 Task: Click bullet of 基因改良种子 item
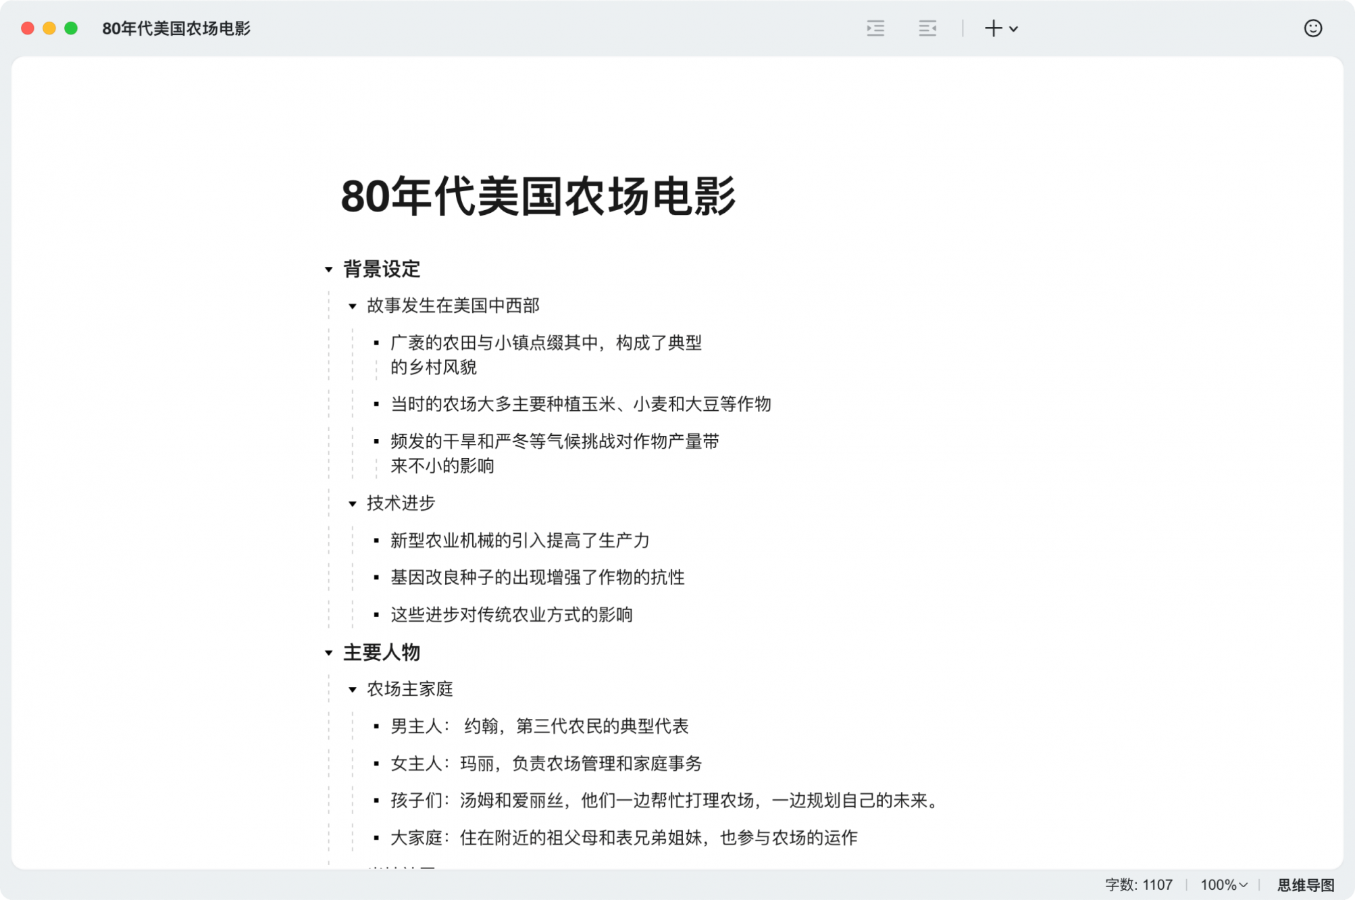(376, 578)
